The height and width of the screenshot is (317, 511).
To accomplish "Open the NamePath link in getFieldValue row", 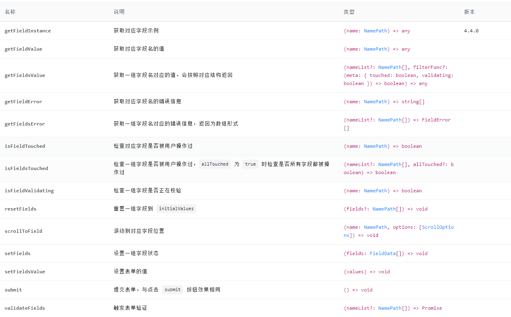I will (375, 49).
